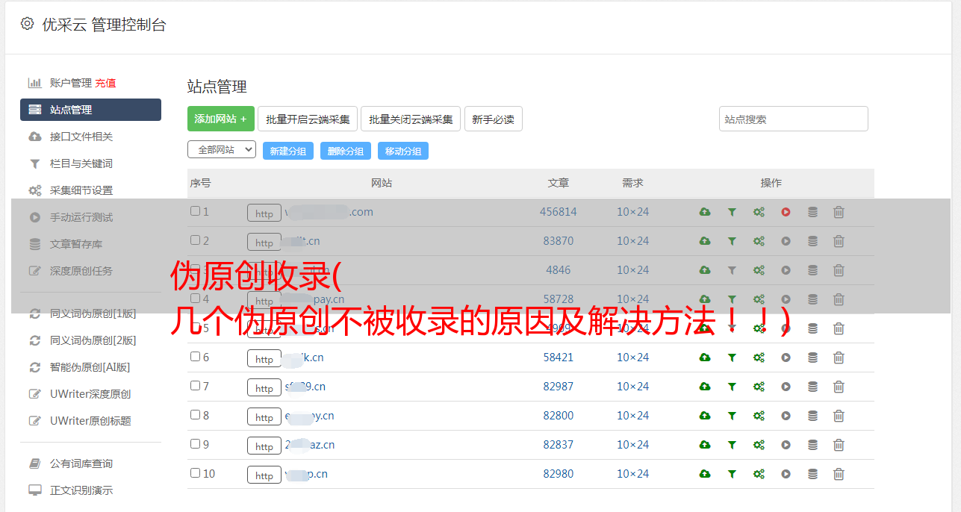The width and height of the screenshot is (961, 512).
Task: Check the box for row 9
Action: point(195,444)
